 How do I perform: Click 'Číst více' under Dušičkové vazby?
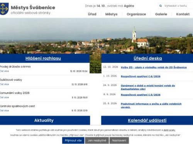(x=4, y=84)
